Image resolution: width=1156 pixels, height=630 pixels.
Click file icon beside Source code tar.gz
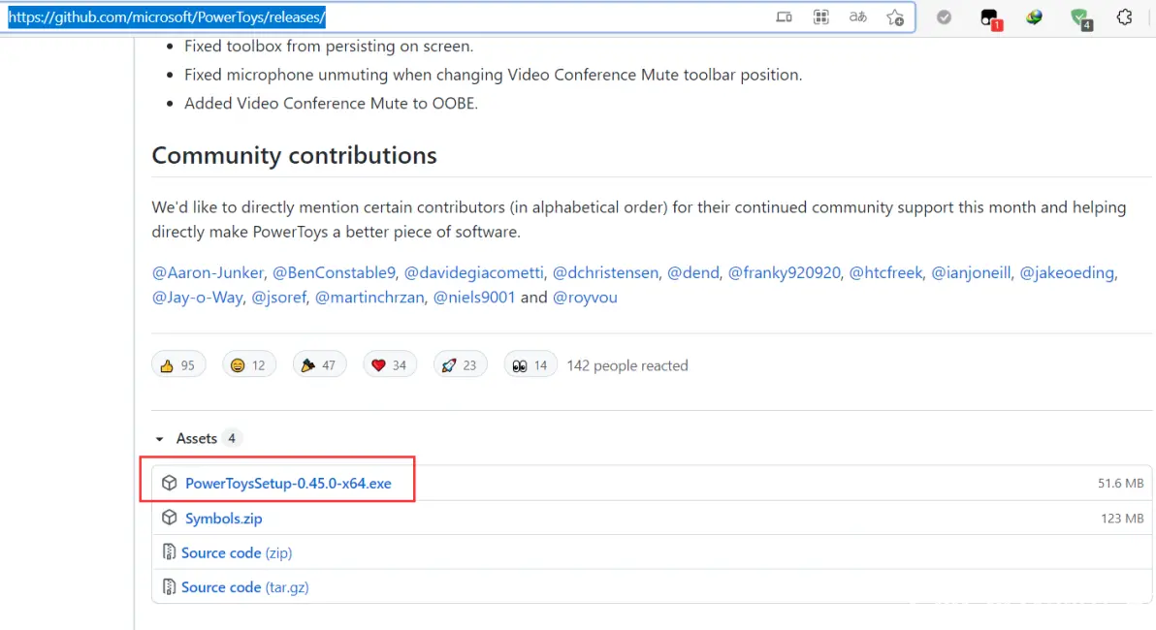click(x=169, y=586)
